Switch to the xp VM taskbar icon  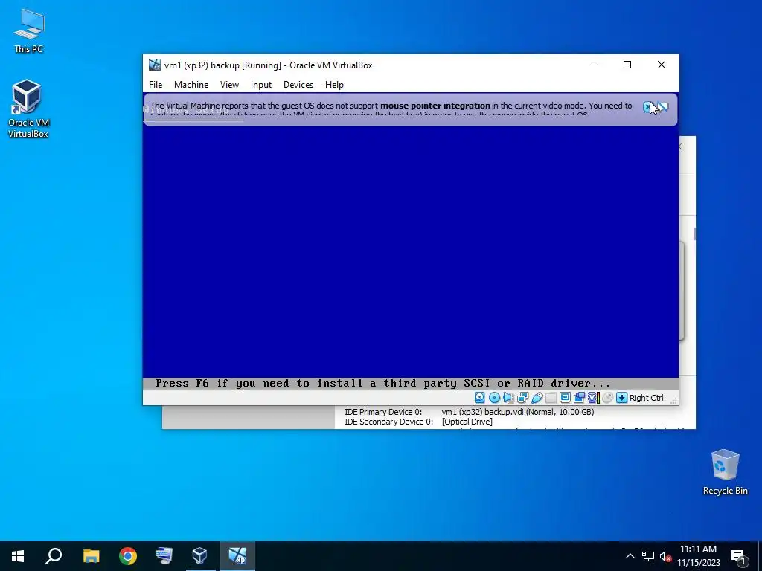click(x=237, y=556)
